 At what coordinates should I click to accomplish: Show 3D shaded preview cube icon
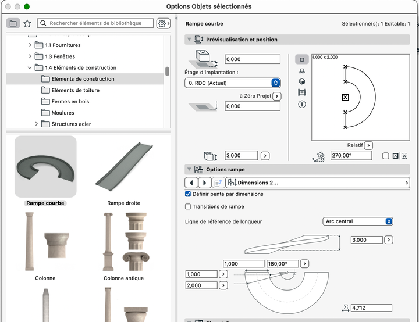click(301, 81)
